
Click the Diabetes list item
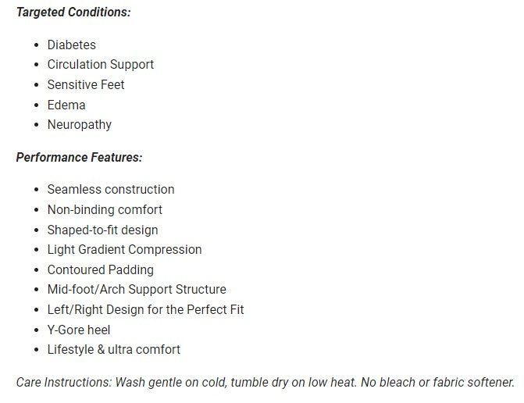[72, 45]
